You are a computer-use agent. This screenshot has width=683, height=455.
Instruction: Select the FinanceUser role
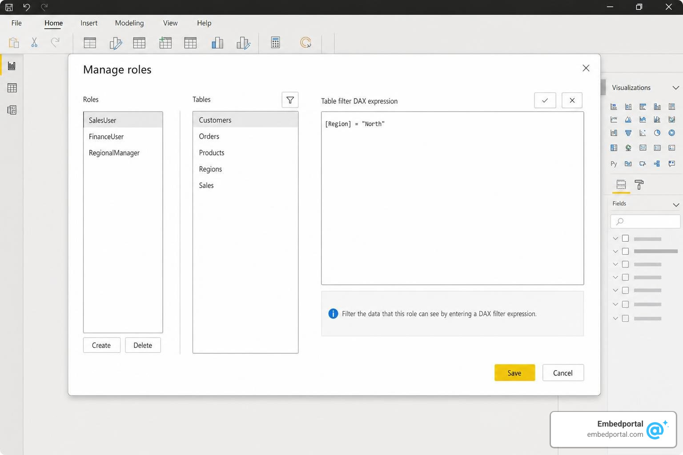tap(123, 136)
